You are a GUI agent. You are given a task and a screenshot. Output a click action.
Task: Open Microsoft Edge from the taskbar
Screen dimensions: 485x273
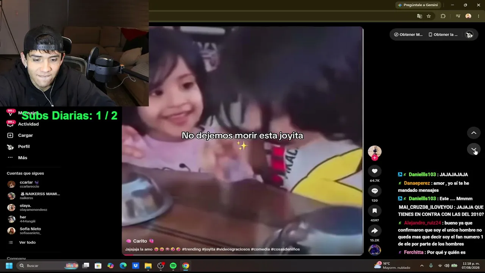[x=123, y=266]
